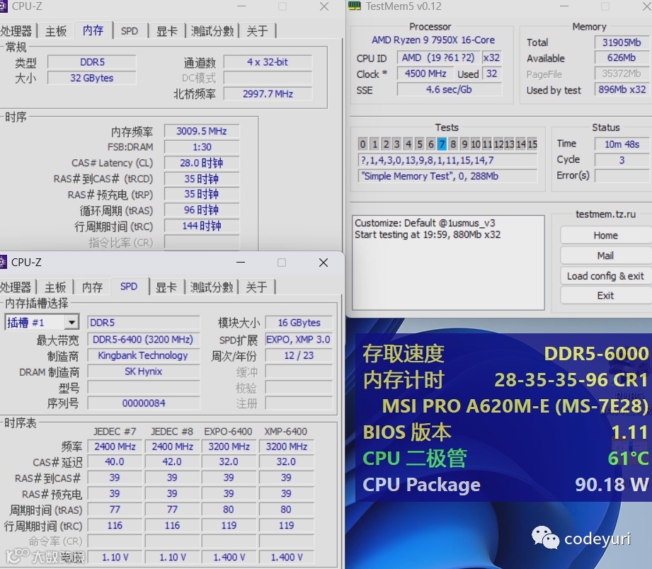Open 关于 tab in upper CPU-Z window
Viewport: 652px width, 569px height.
257,30
